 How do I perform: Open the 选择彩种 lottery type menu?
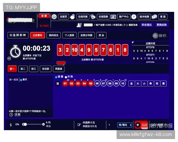[x=18, y=35]
